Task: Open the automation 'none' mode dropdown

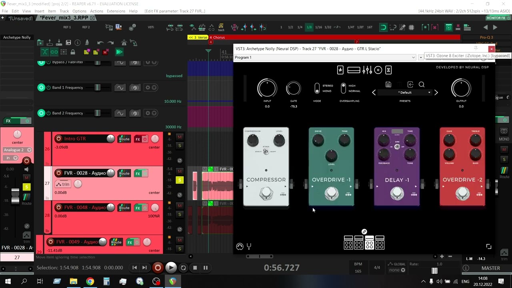Action: 397,270
